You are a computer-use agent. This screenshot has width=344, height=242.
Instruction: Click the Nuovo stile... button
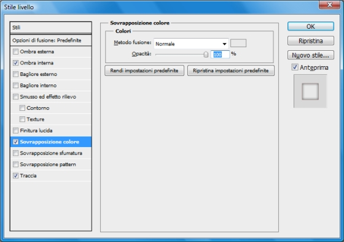pos(311,55)
